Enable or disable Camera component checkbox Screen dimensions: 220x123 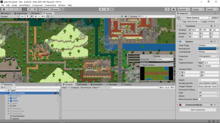(183, 42)
